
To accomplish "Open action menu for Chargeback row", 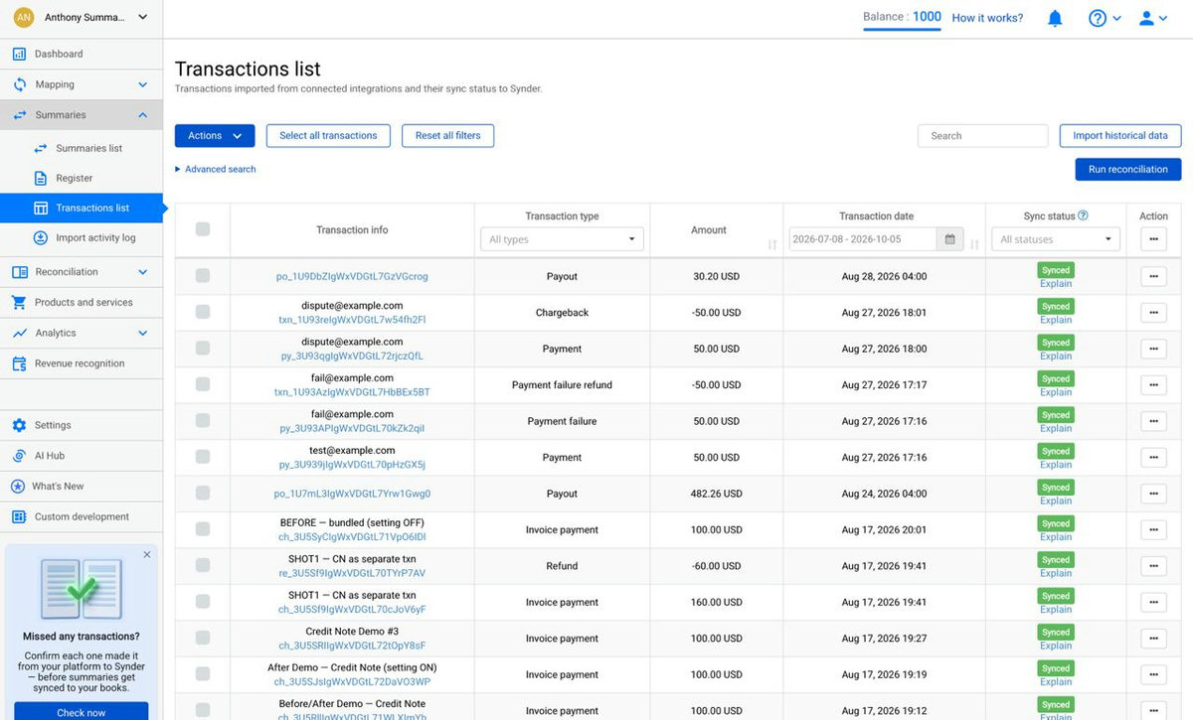I will click(x=1153, y=313).
